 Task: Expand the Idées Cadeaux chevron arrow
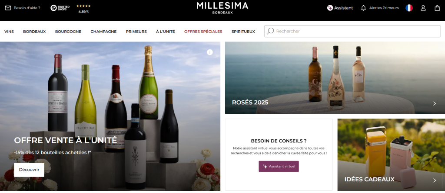(435, 180)
